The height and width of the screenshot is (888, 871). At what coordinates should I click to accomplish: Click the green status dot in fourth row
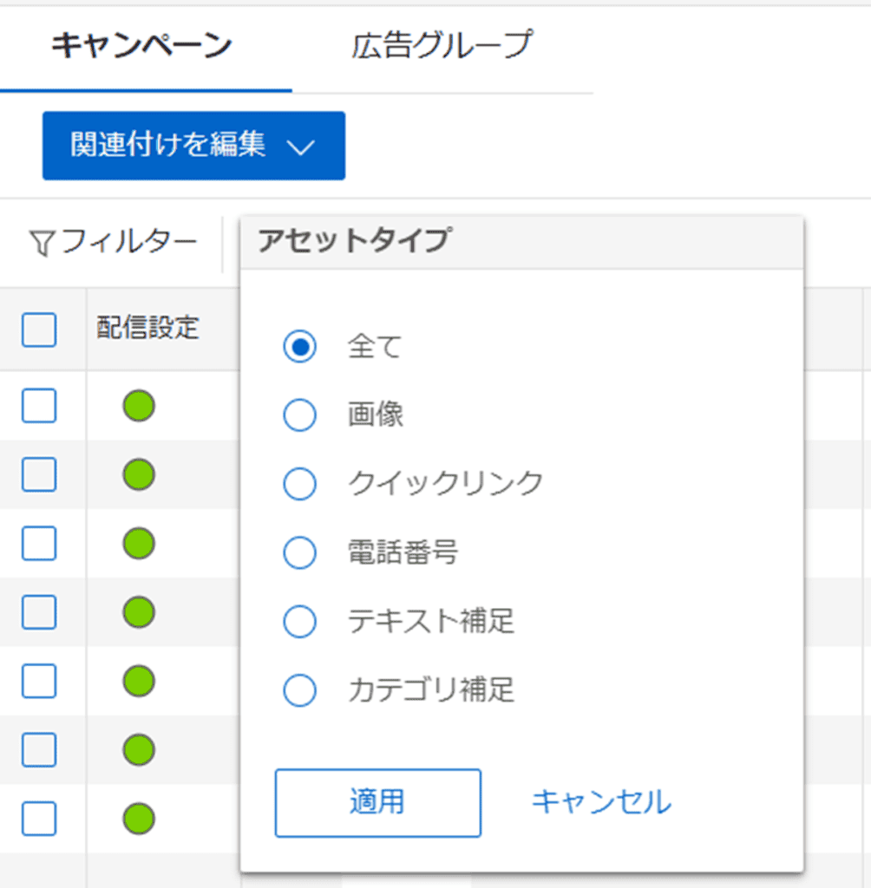coord(139,612)
